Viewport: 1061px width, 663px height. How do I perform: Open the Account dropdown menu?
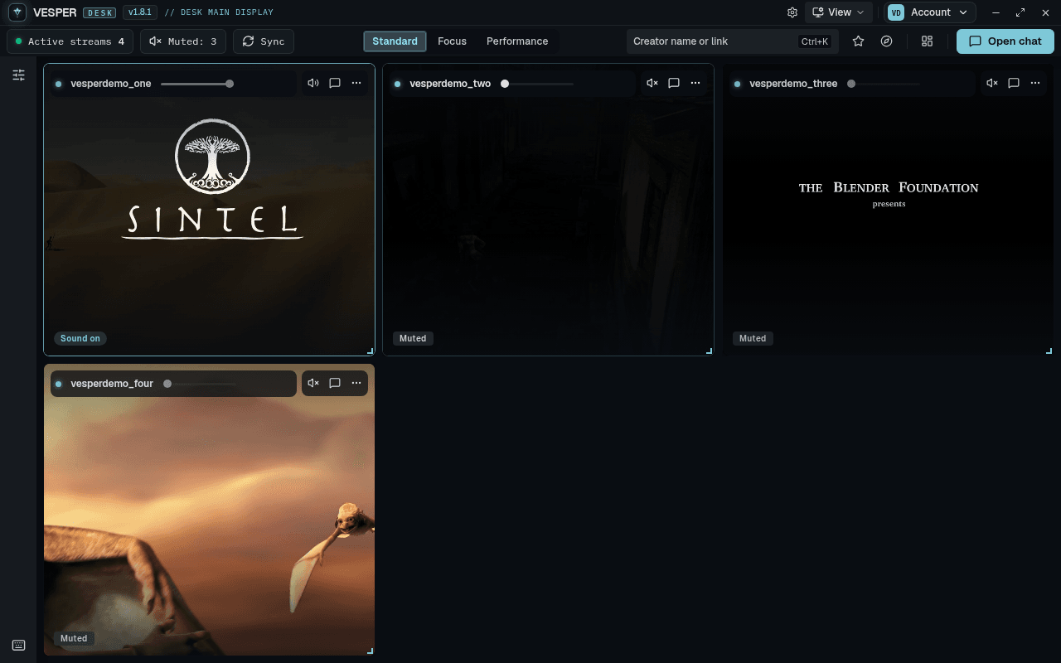point(930,12)
